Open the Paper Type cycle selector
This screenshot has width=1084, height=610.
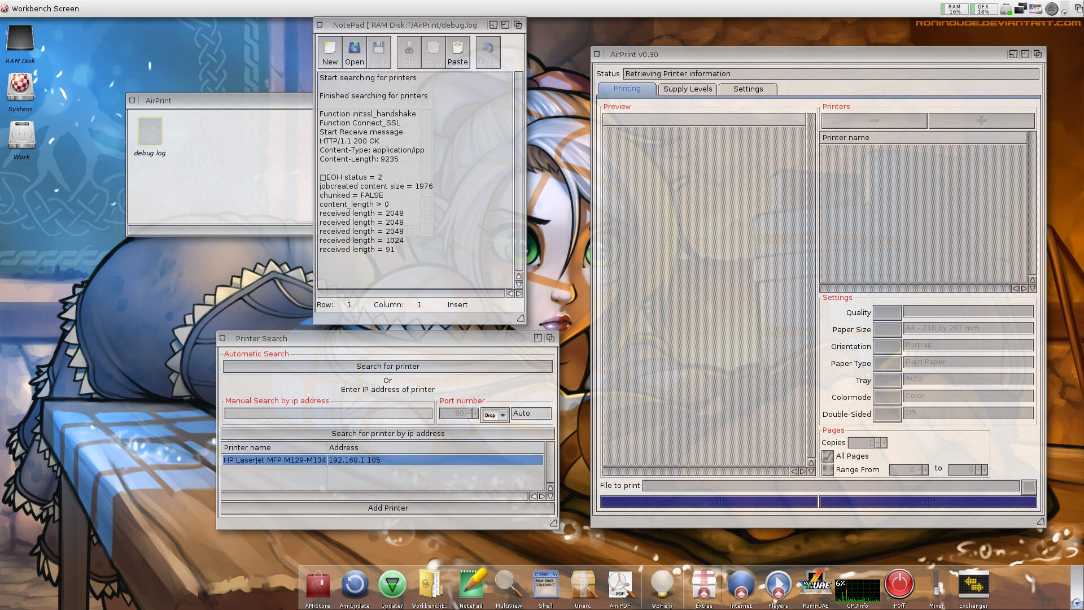888,363
